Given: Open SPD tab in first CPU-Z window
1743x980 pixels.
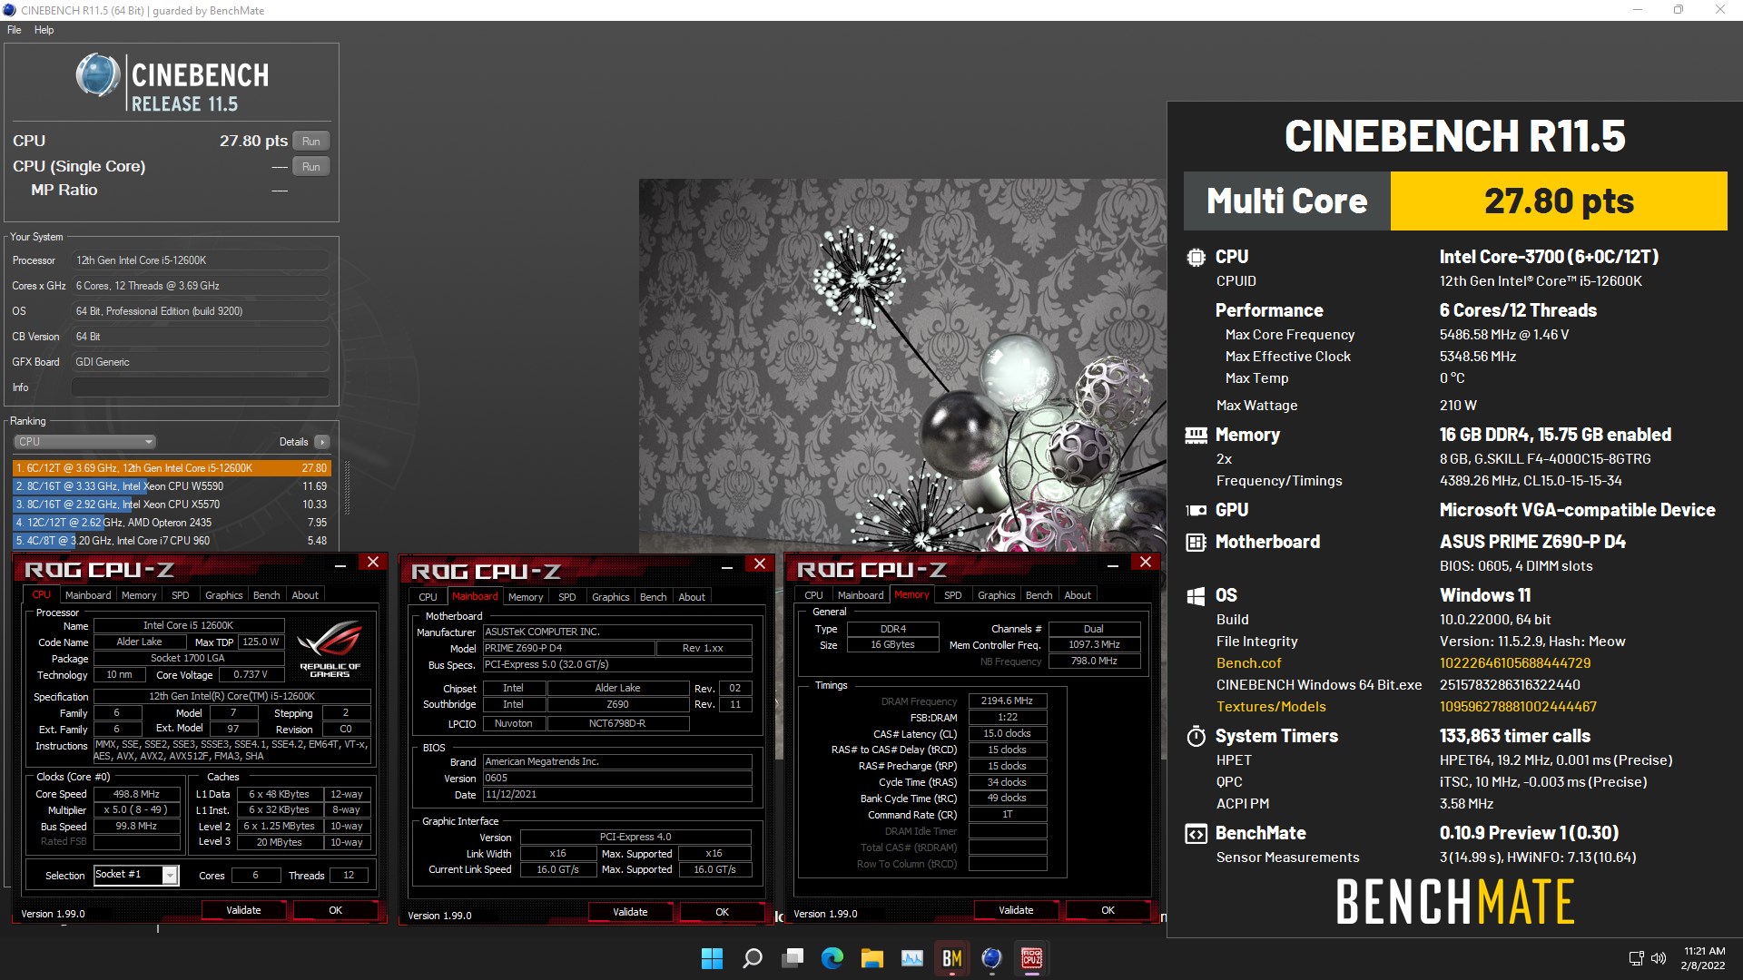Looking at the screenshot, I should (181, 595).
